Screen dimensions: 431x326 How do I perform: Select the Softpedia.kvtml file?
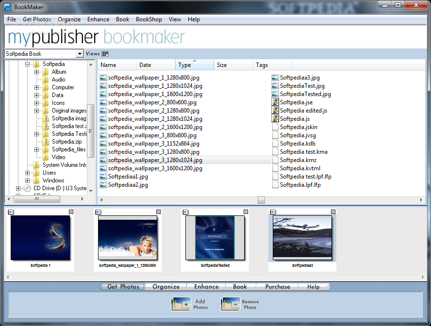(300, 168)
